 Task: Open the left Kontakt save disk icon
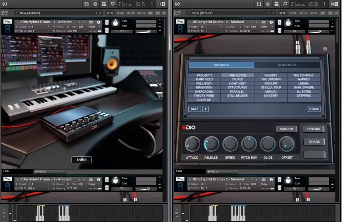[87, 4]
